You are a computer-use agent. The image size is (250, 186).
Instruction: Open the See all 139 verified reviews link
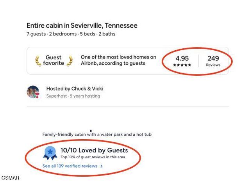[70, 166]
